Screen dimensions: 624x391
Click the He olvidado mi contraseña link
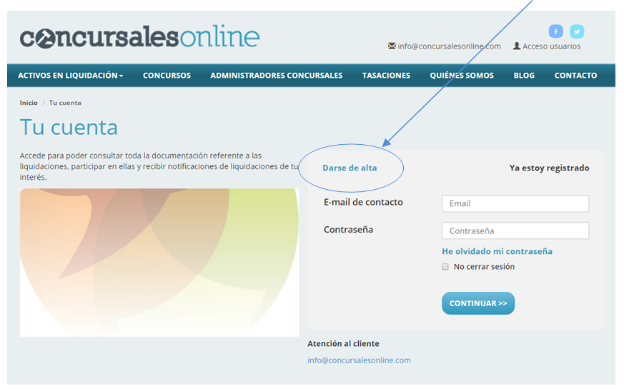(x=497, y=251)
